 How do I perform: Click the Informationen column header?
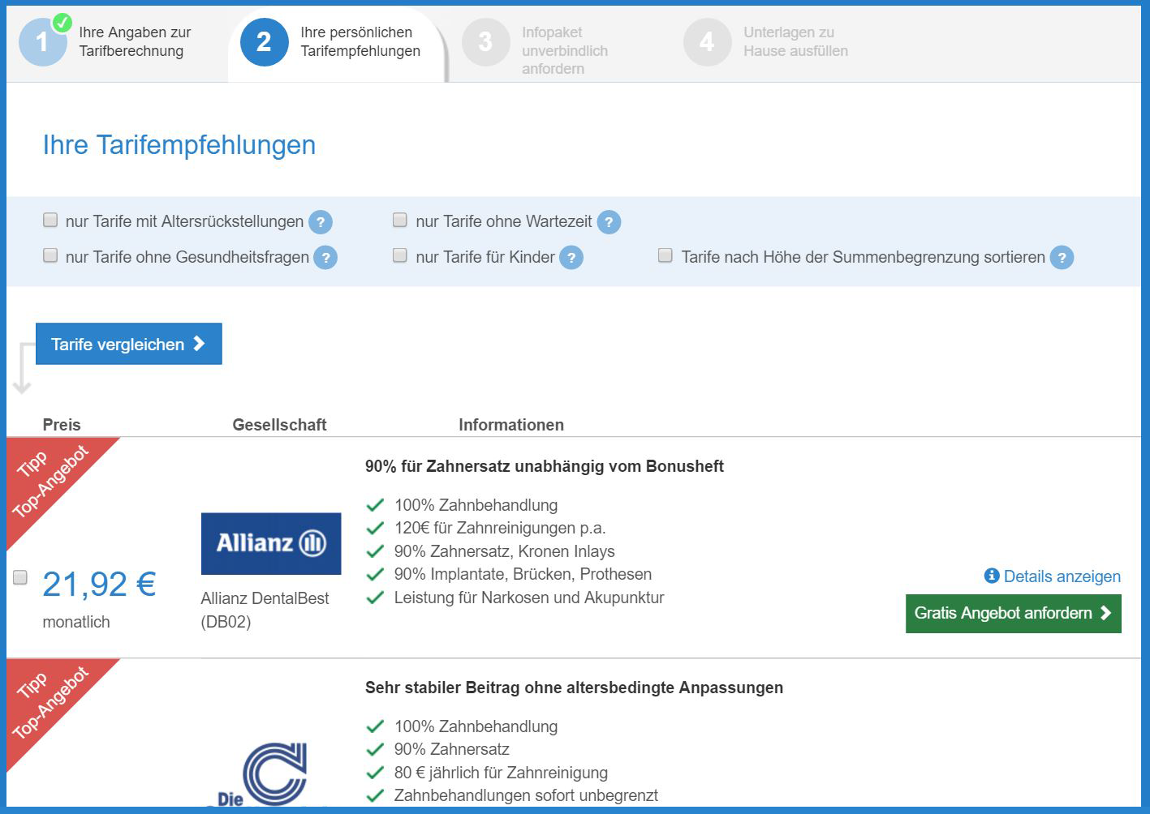[x=511, y=425]
